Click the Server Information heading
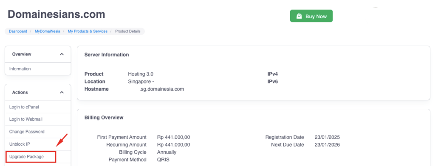The height and width of the screenshot is (166, 435). [107, 55]
